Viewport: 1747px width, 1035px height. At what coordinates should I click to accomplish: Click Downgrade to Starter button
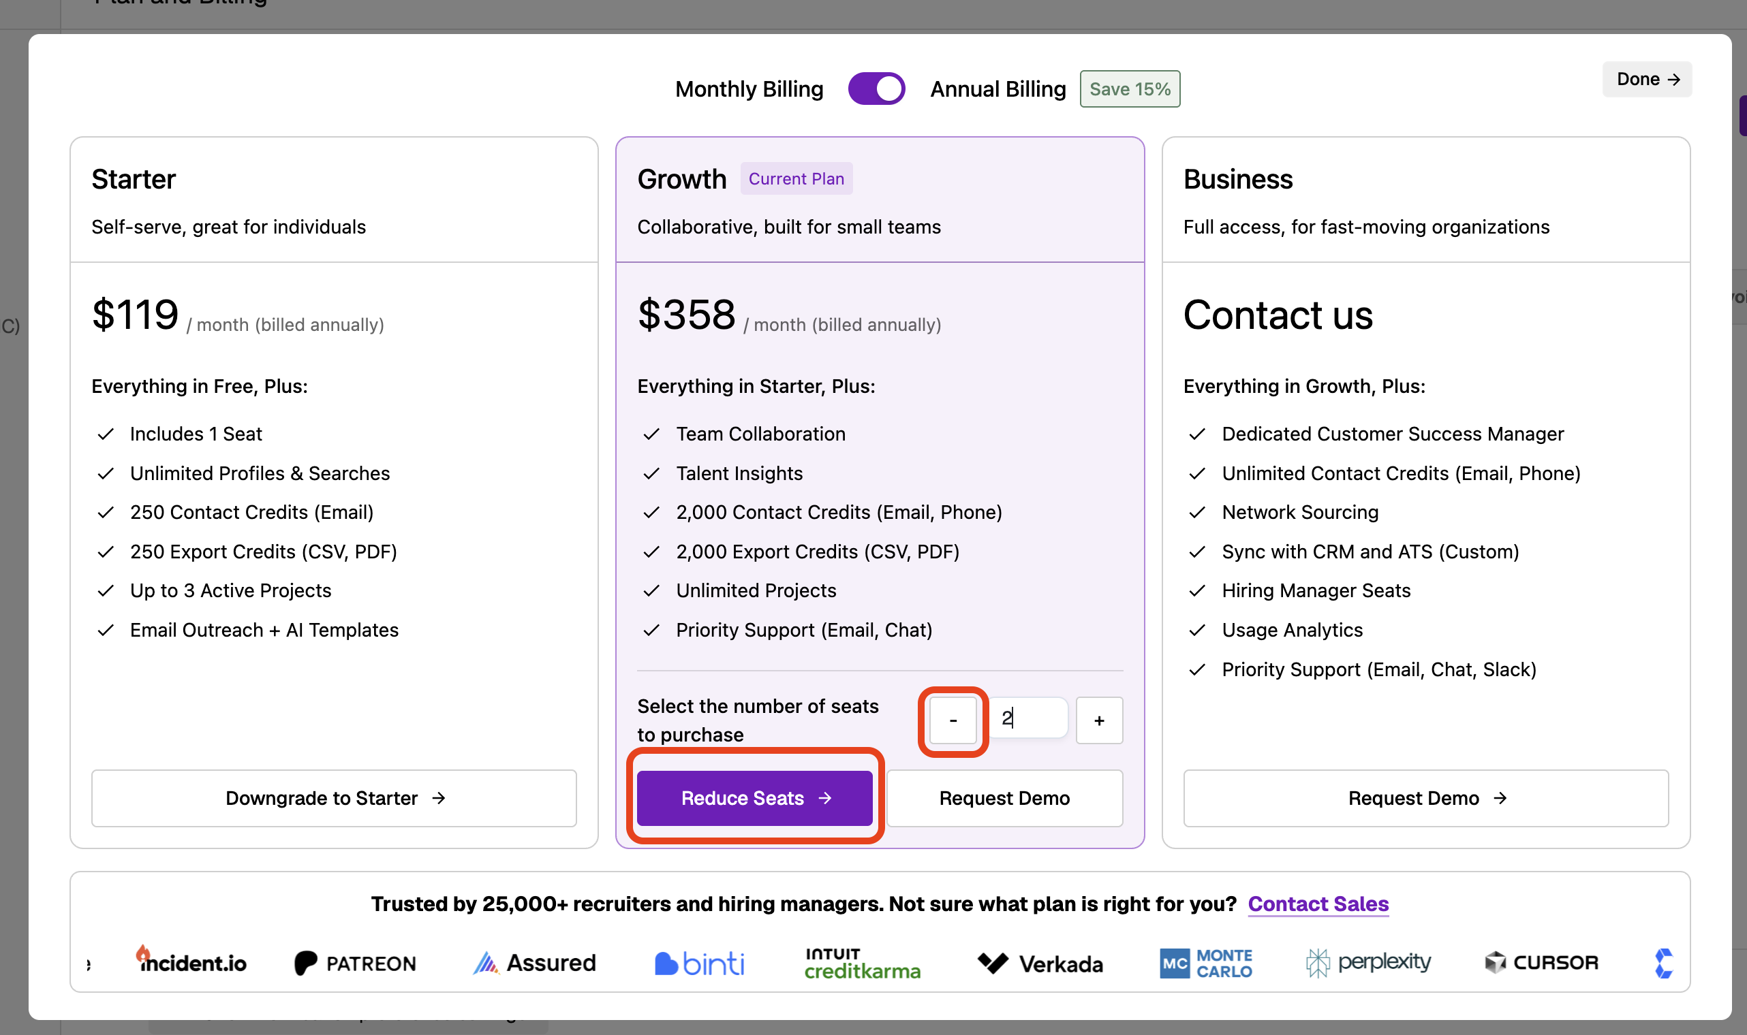click(x=334, y=798)
